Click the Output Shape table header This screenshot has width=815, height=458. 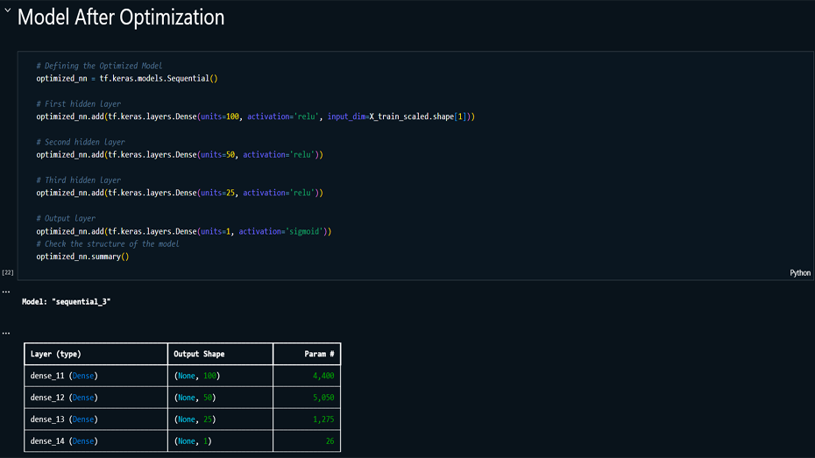pos(199,354)
